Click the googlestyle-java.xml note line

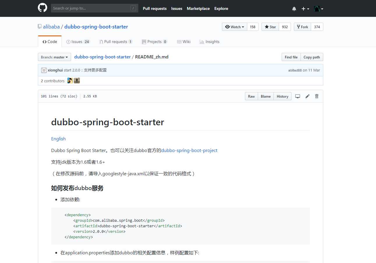click(x=123, y=173)
